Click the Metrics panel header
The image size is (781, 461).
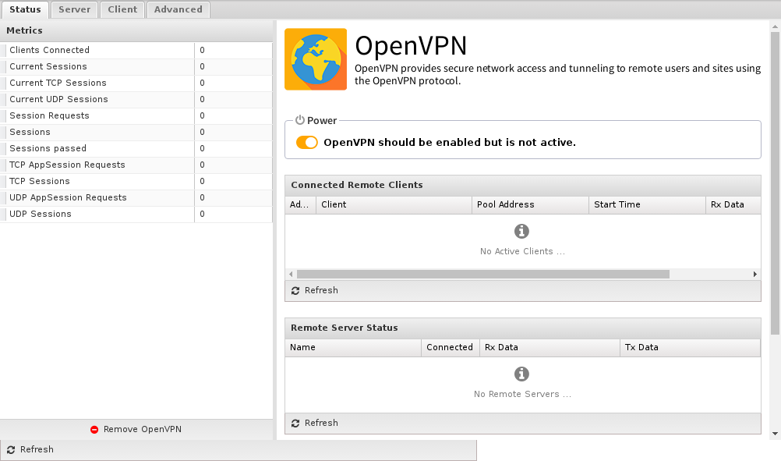pyautogui.click(x=136, y=30)
